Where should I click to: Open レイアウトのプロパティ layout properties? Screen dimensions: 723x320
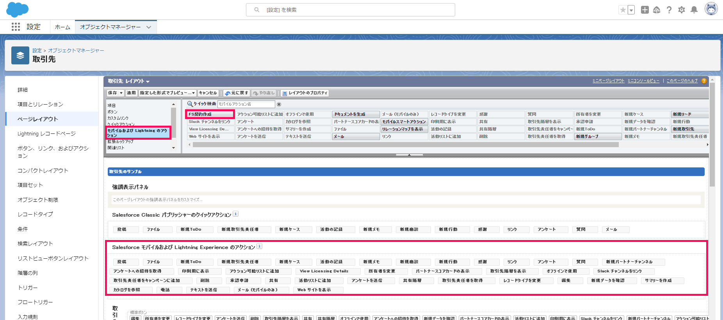[305, 93]
